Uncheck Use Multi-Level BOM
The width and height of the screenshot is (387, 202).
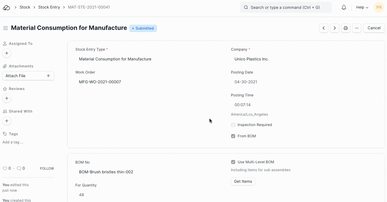click(x=233, y=162)
